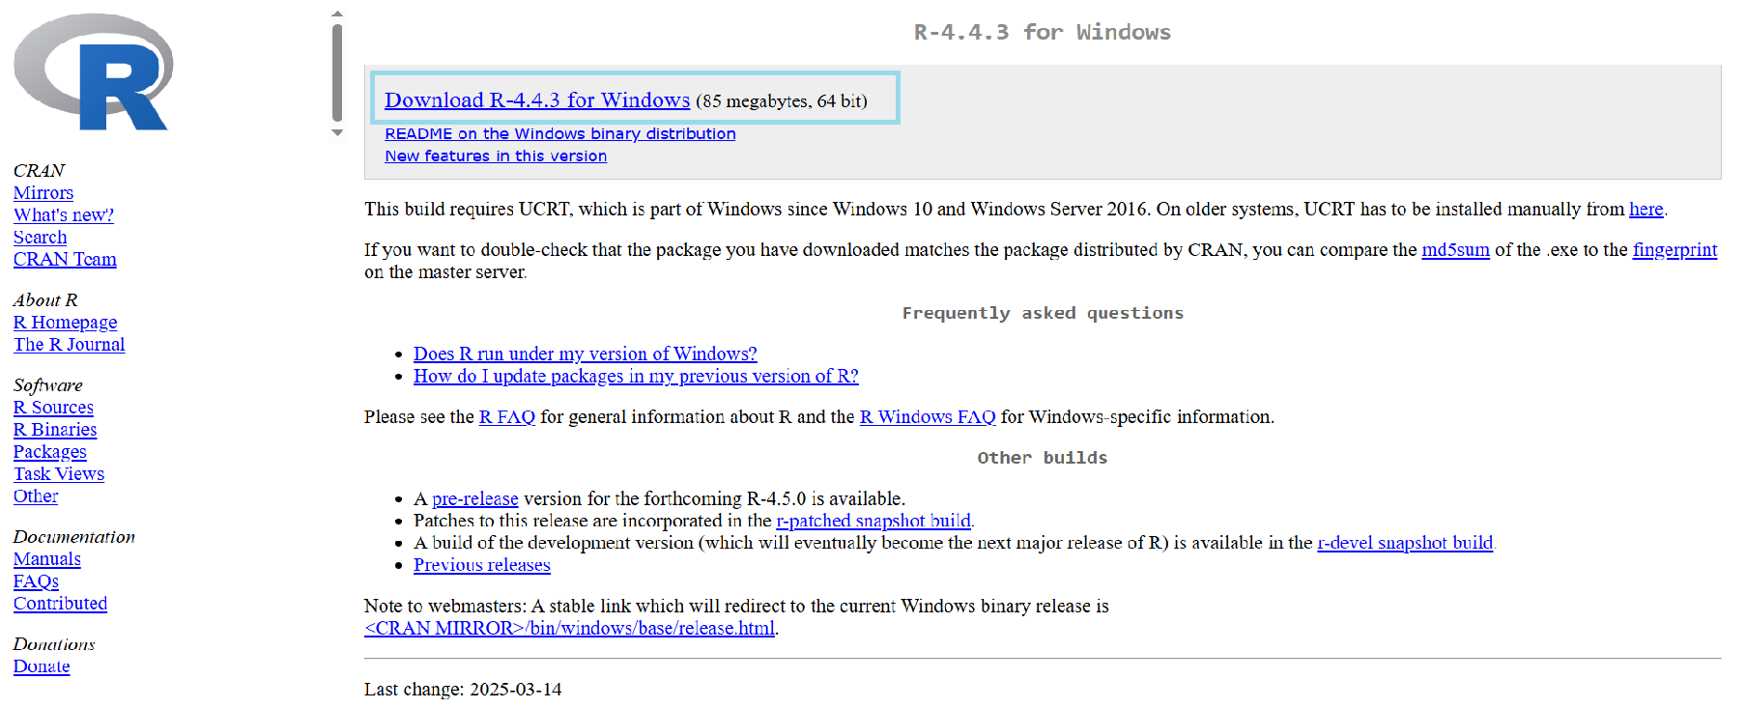Click the sidebar scroll down arrow
Image resolution: width=1746 pixels, height=708 pixels.
tap(337, 133)
